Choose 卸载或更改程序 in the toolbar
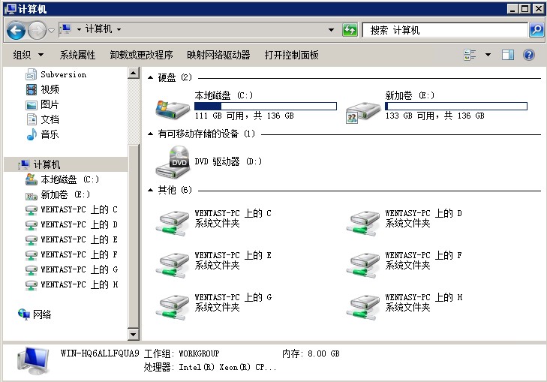This screenshot has width=547, height=382. click(141, 55)
